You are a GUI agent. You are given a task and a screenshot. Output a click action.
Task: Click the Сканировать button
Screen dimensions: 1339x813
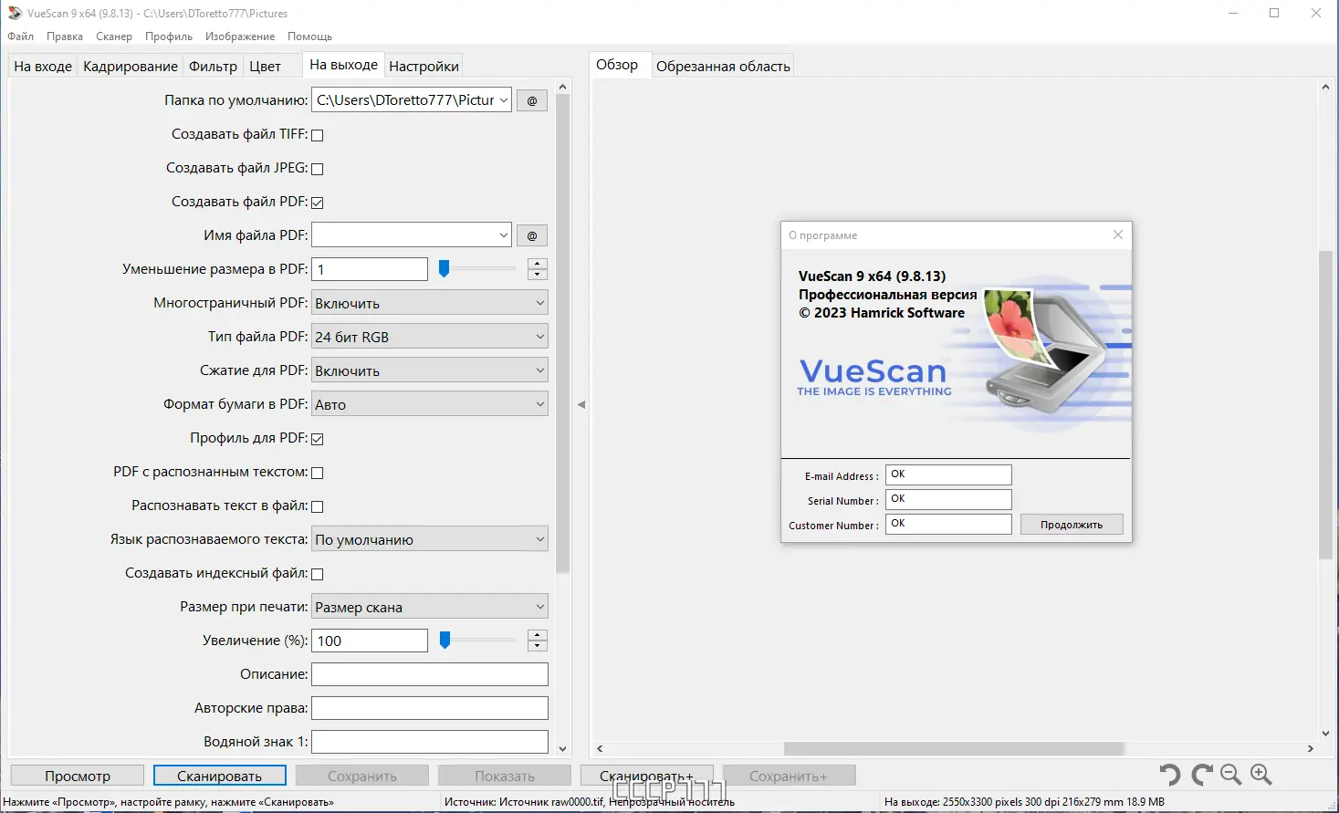pos(219,776)
